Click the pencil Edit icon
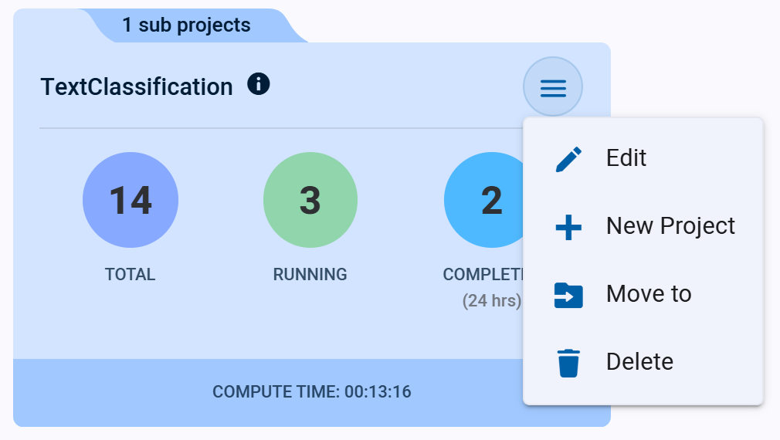Screen dimensions: 780x440 (568, 159)
